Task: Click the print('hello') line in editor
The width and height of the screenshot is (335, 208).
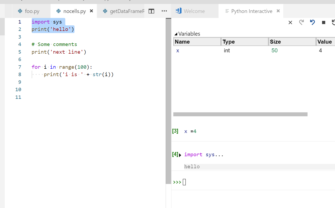Action: (53, 29)
